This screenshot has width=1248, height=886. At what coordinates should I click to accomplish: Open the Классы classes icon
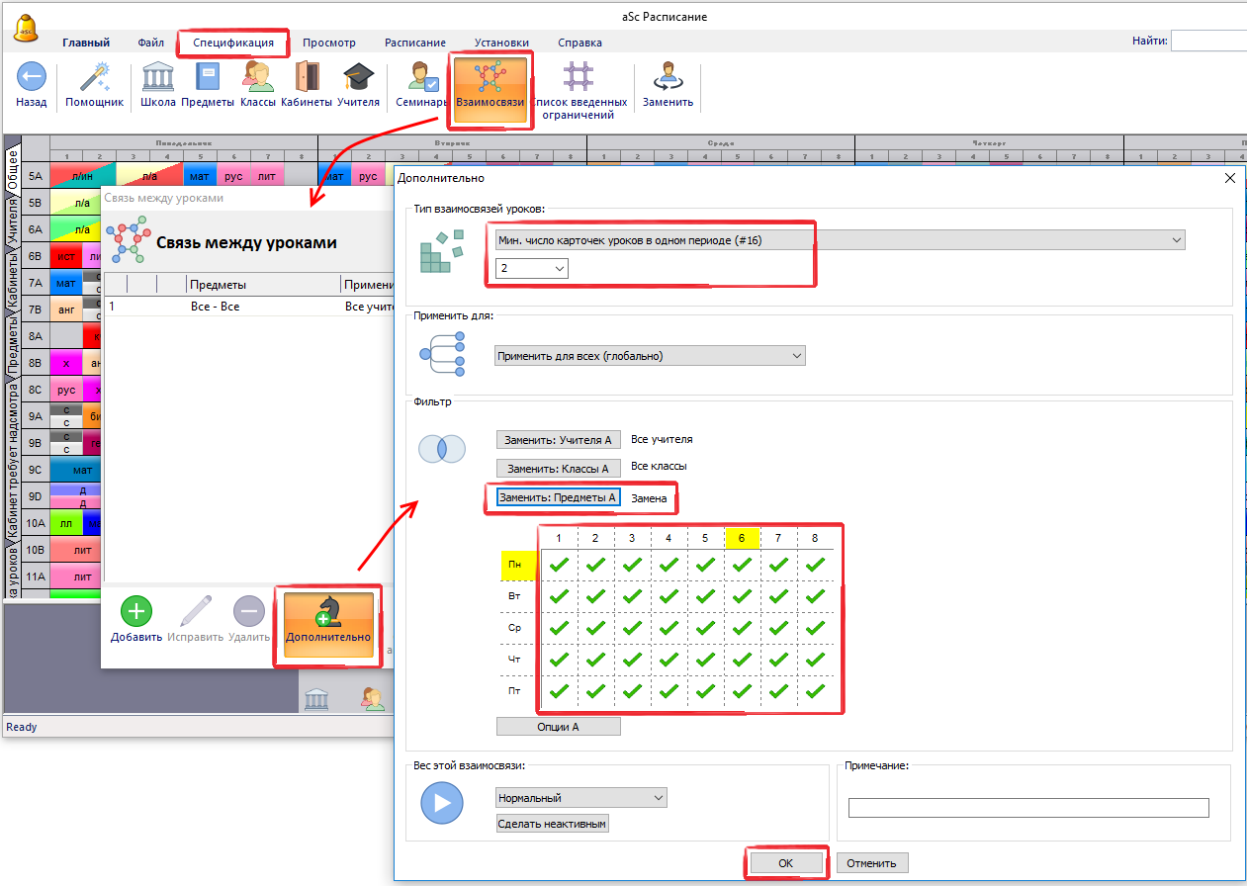coord(258,77)
